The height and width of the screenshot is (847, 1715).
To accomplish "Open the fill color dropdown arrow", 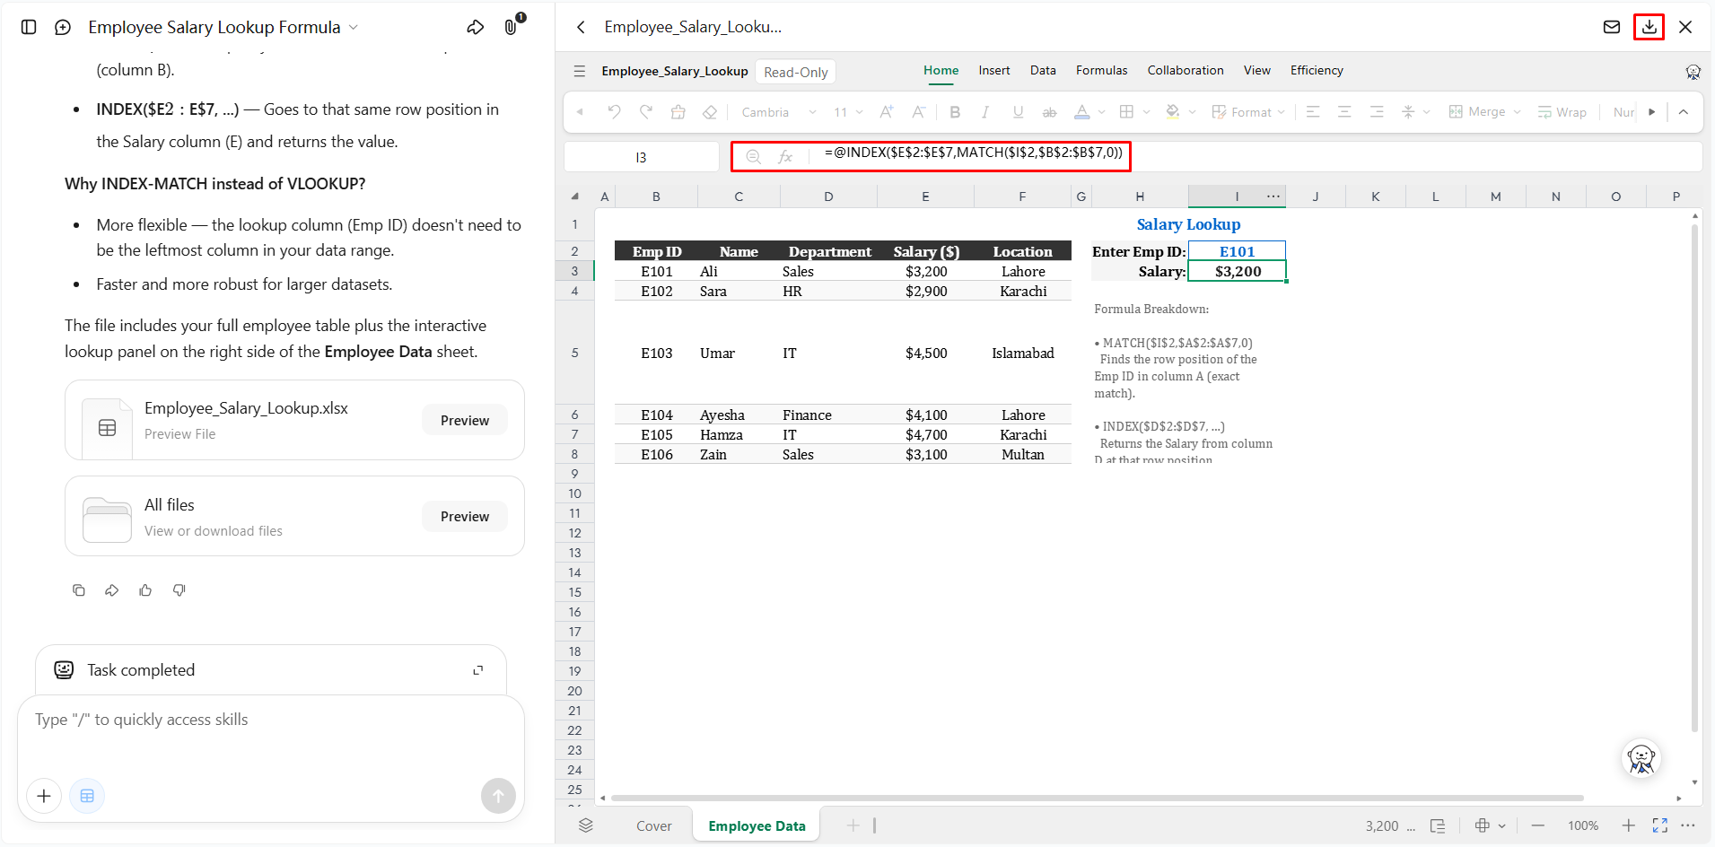I will pos(1192,112).
